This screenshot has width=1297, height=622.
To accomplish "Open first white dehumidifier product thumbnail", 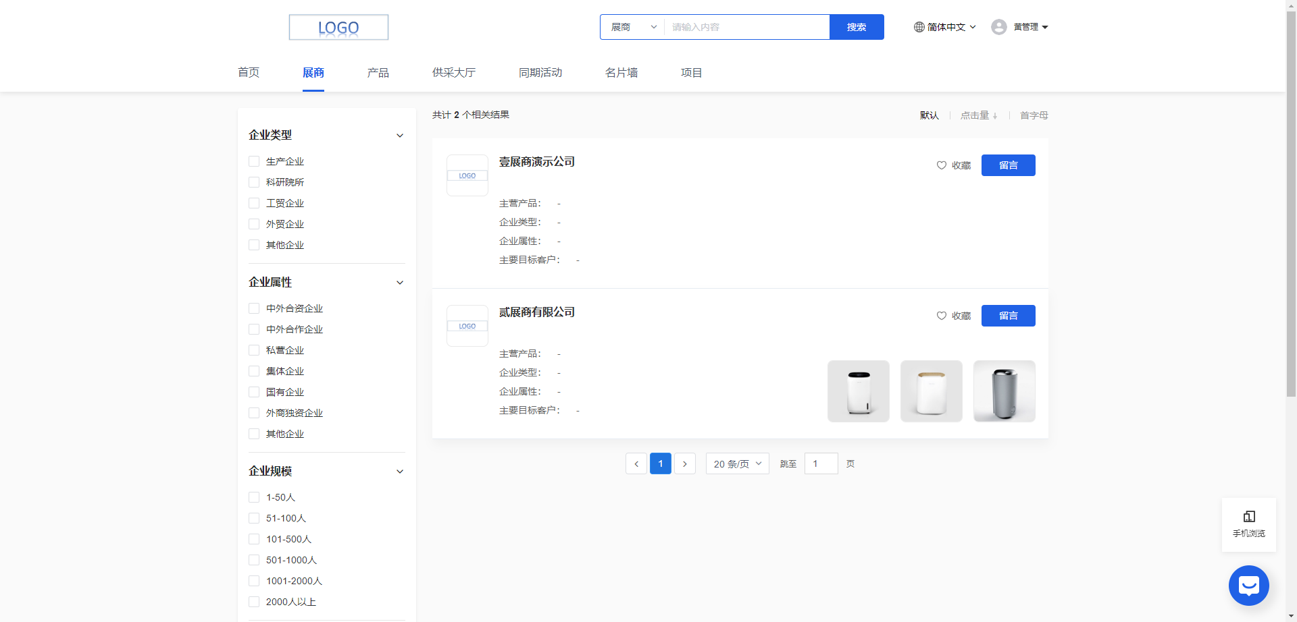I will (x=859, y=391).
